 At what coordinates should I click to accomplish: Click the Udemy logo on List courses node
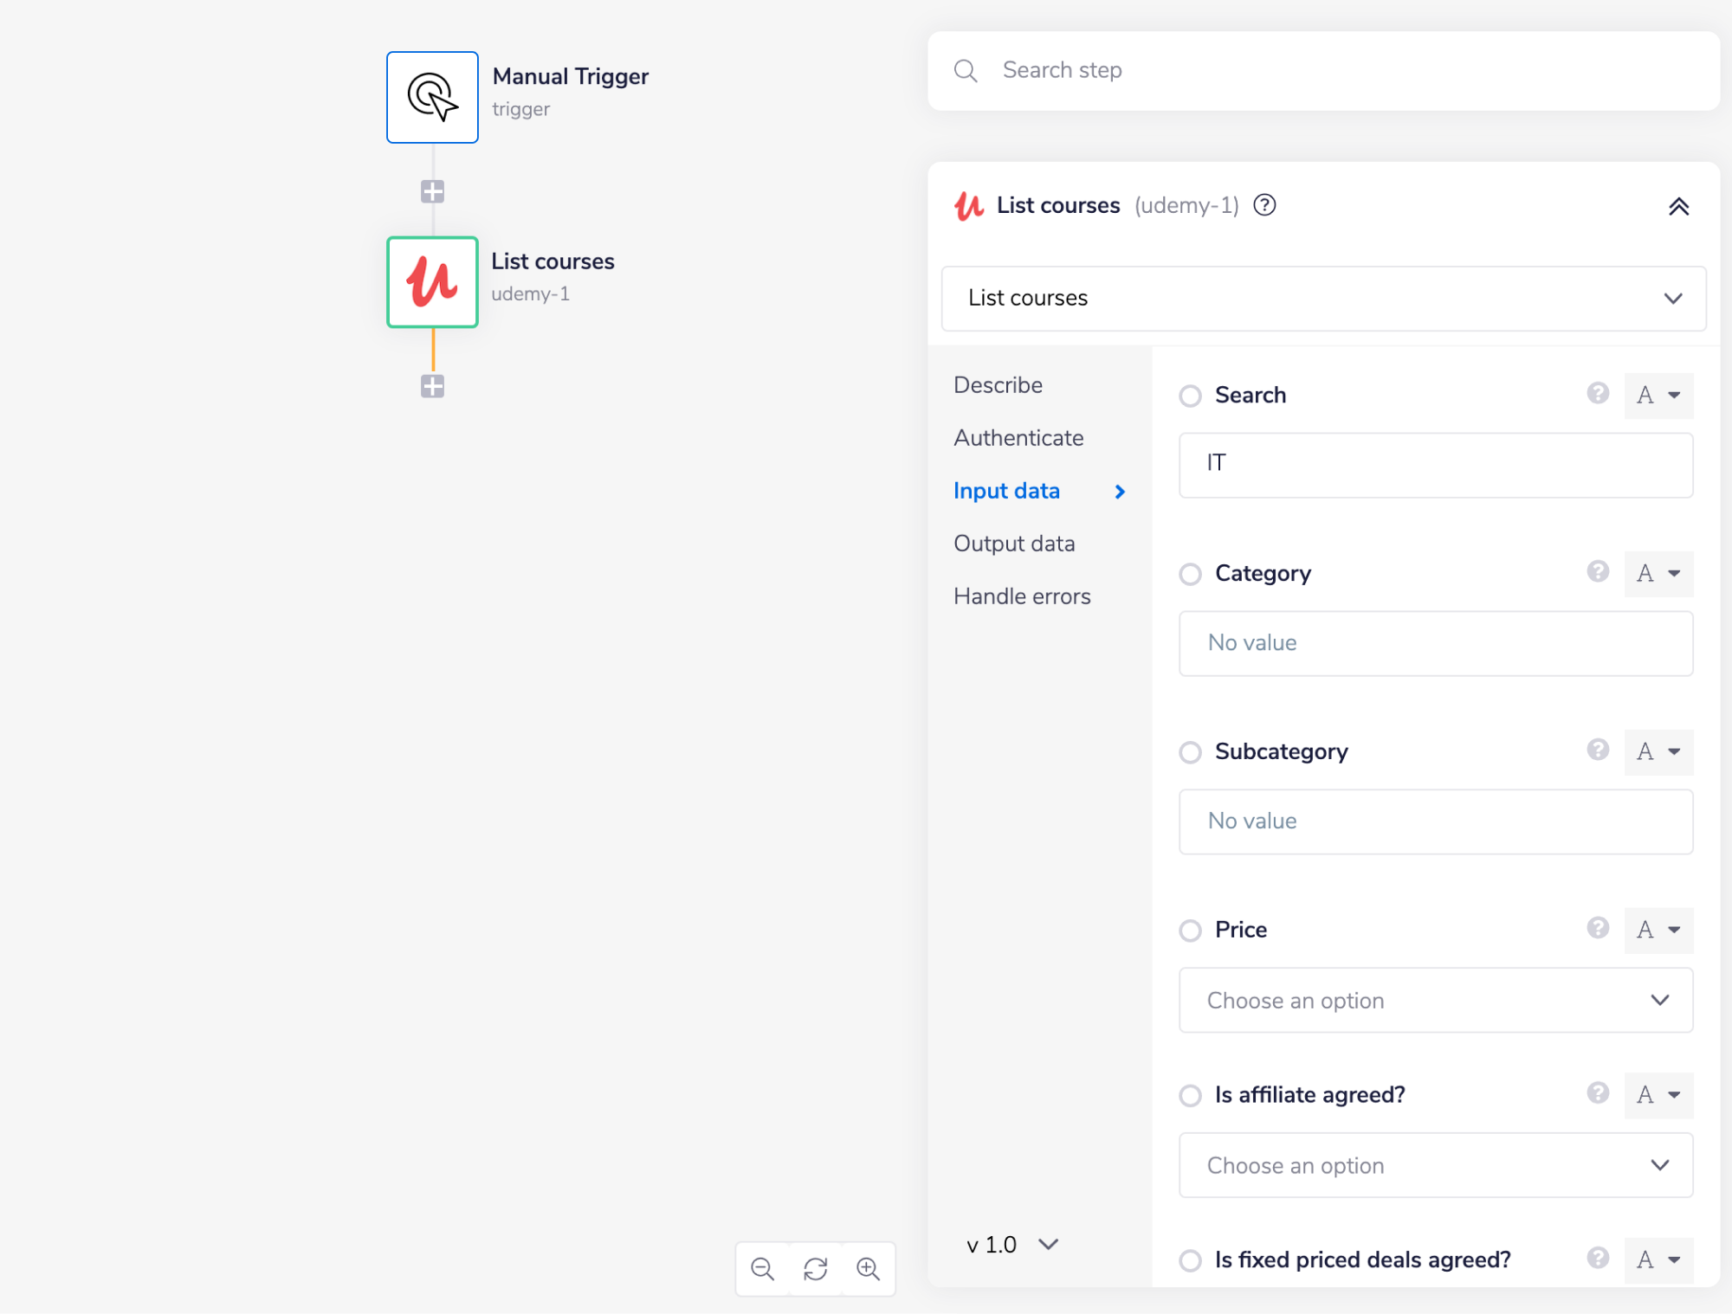pyautogui.click(x=431, y=282)
